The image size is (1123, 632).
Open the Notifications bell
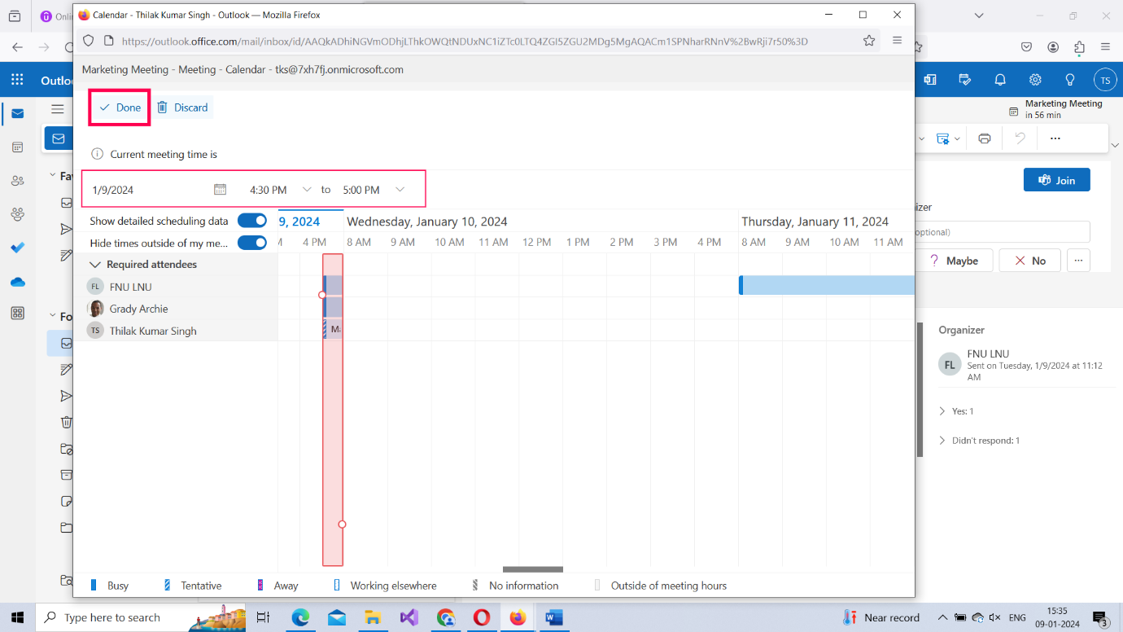pos(1000,80)
